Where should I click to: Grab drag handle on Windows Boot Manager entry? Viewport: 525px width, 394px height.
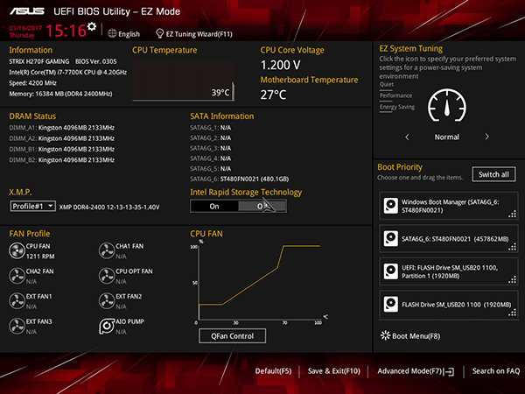(x=512, y=214)
